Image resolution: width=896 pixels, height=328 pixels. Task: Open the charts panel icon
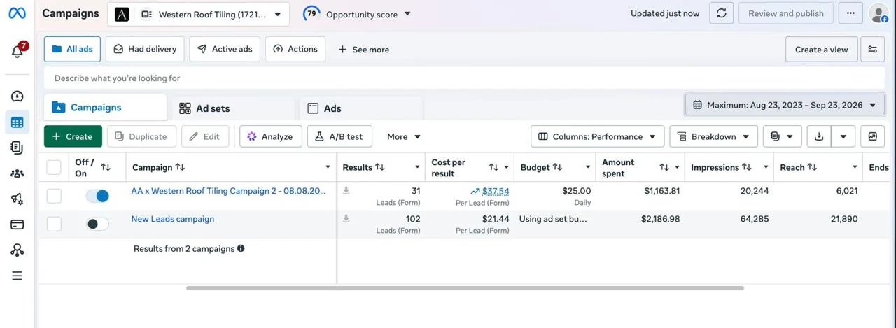872,136
